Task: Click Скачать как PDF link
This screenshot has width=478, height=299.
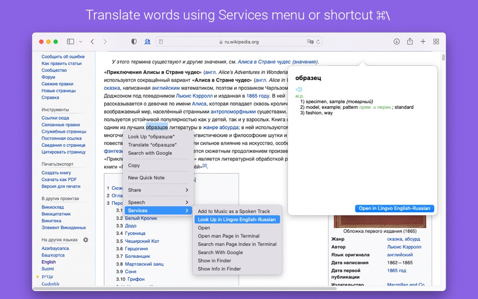Action: (59, 179)
